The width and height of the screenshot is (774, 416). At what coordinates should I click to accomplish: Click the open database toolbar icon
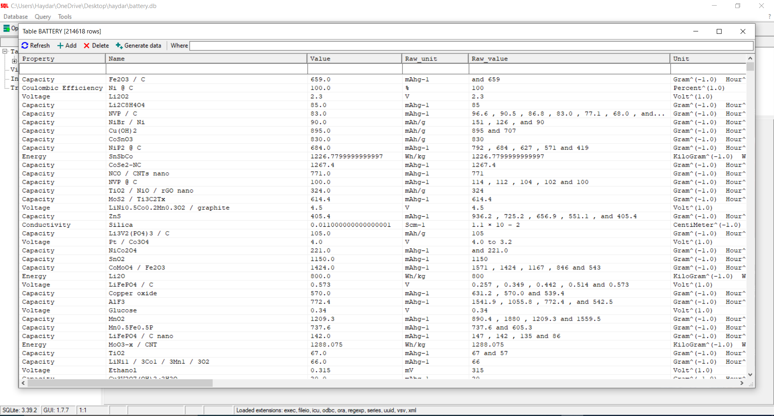click(x=7, y=28)
